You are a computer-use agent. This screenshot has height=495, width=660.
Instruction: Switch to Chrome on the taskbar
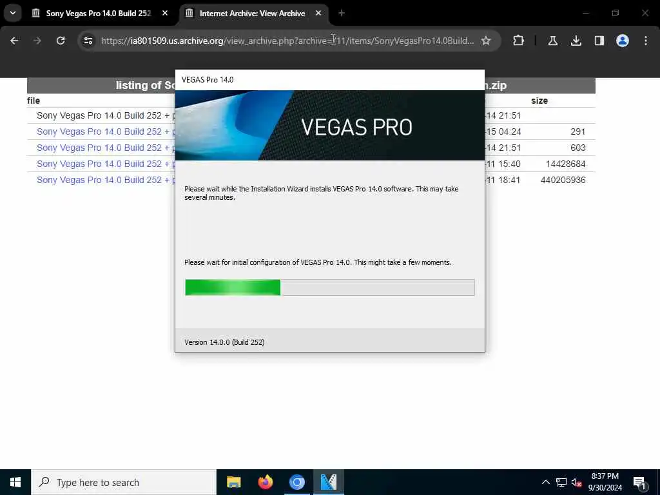pyautogui.click(x=296, y=482)
